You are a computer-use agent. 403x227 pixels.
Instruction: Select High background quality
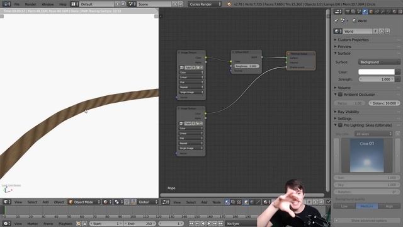[389, 206]
